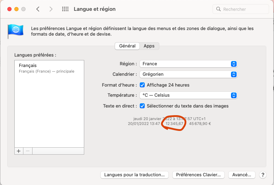Screen dimensions: 274x185
Task: Click the forward navigation arrow
Action: coord(51,9)
